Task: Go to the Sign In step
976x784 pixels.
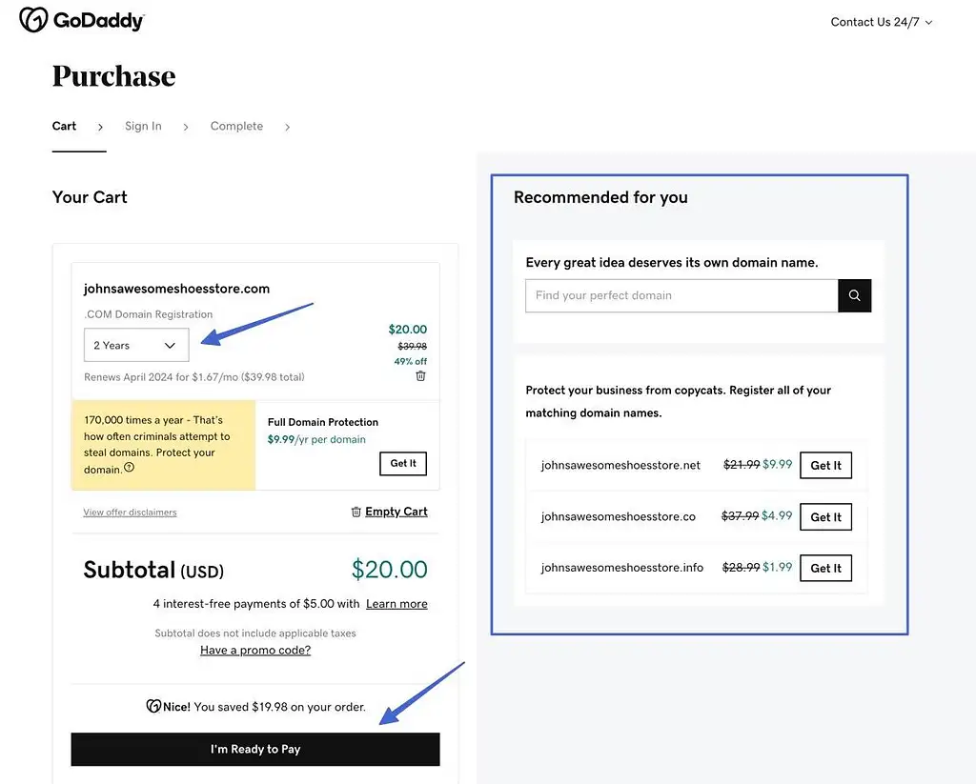Action: (143, 126)
